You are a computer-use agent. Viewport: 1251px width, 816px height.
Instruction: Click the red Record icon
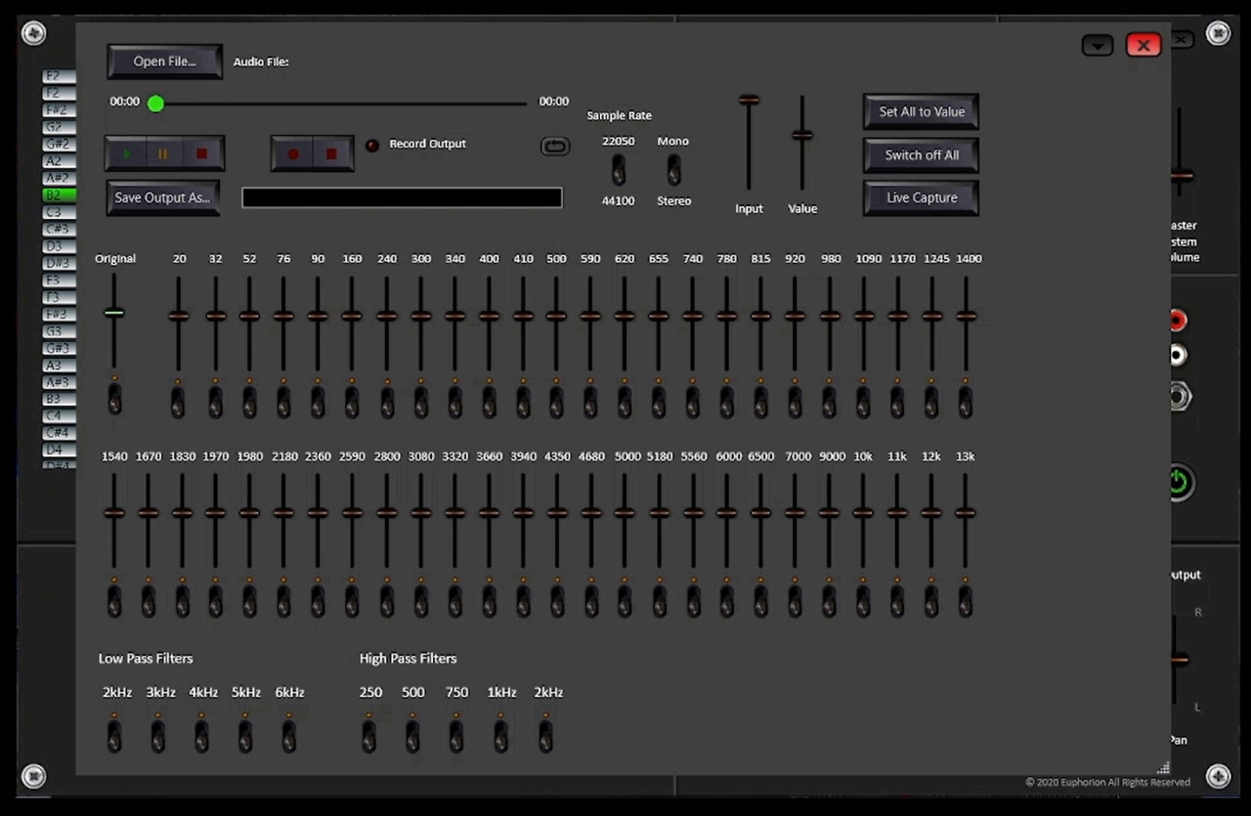tap(293, 153)
